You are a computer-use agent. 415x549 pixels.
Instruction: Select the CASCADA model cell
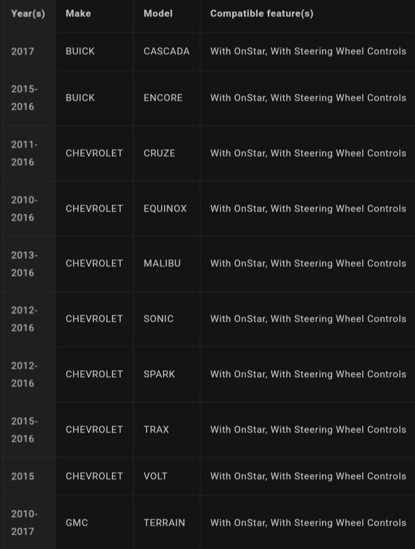pyautogui.click(x=167, y=51)
